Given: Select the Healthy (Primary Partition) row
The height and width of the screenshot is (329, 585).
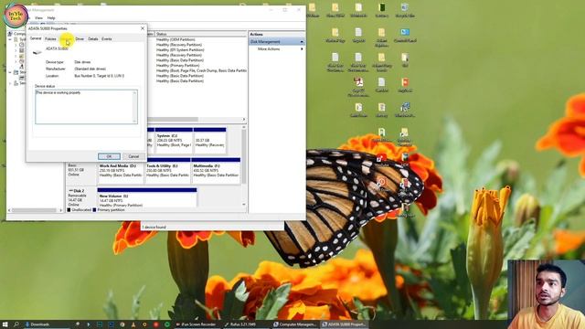Looking at the screenshot, I should tap(177, 65).
